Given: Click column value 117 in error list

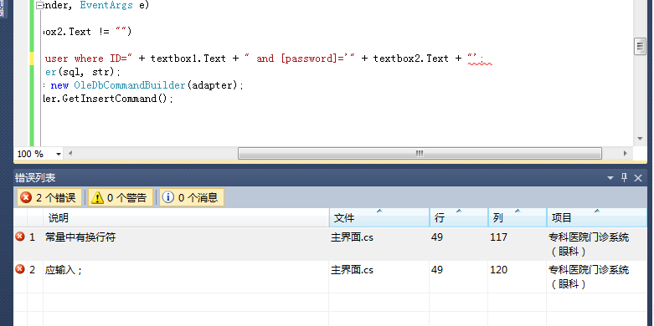Looking at the screenshot, I should (499, 237).
